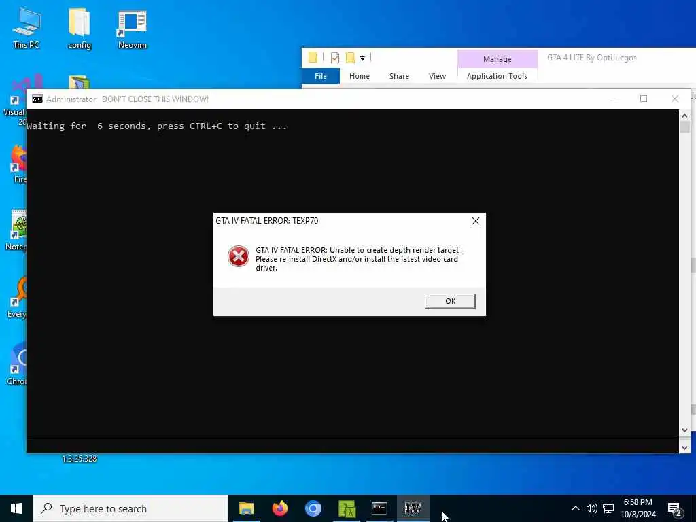Image resolution: width=696 pixels, height=522 pixels.
Task: Open the Windows Start menu
Action: point(16,508)
